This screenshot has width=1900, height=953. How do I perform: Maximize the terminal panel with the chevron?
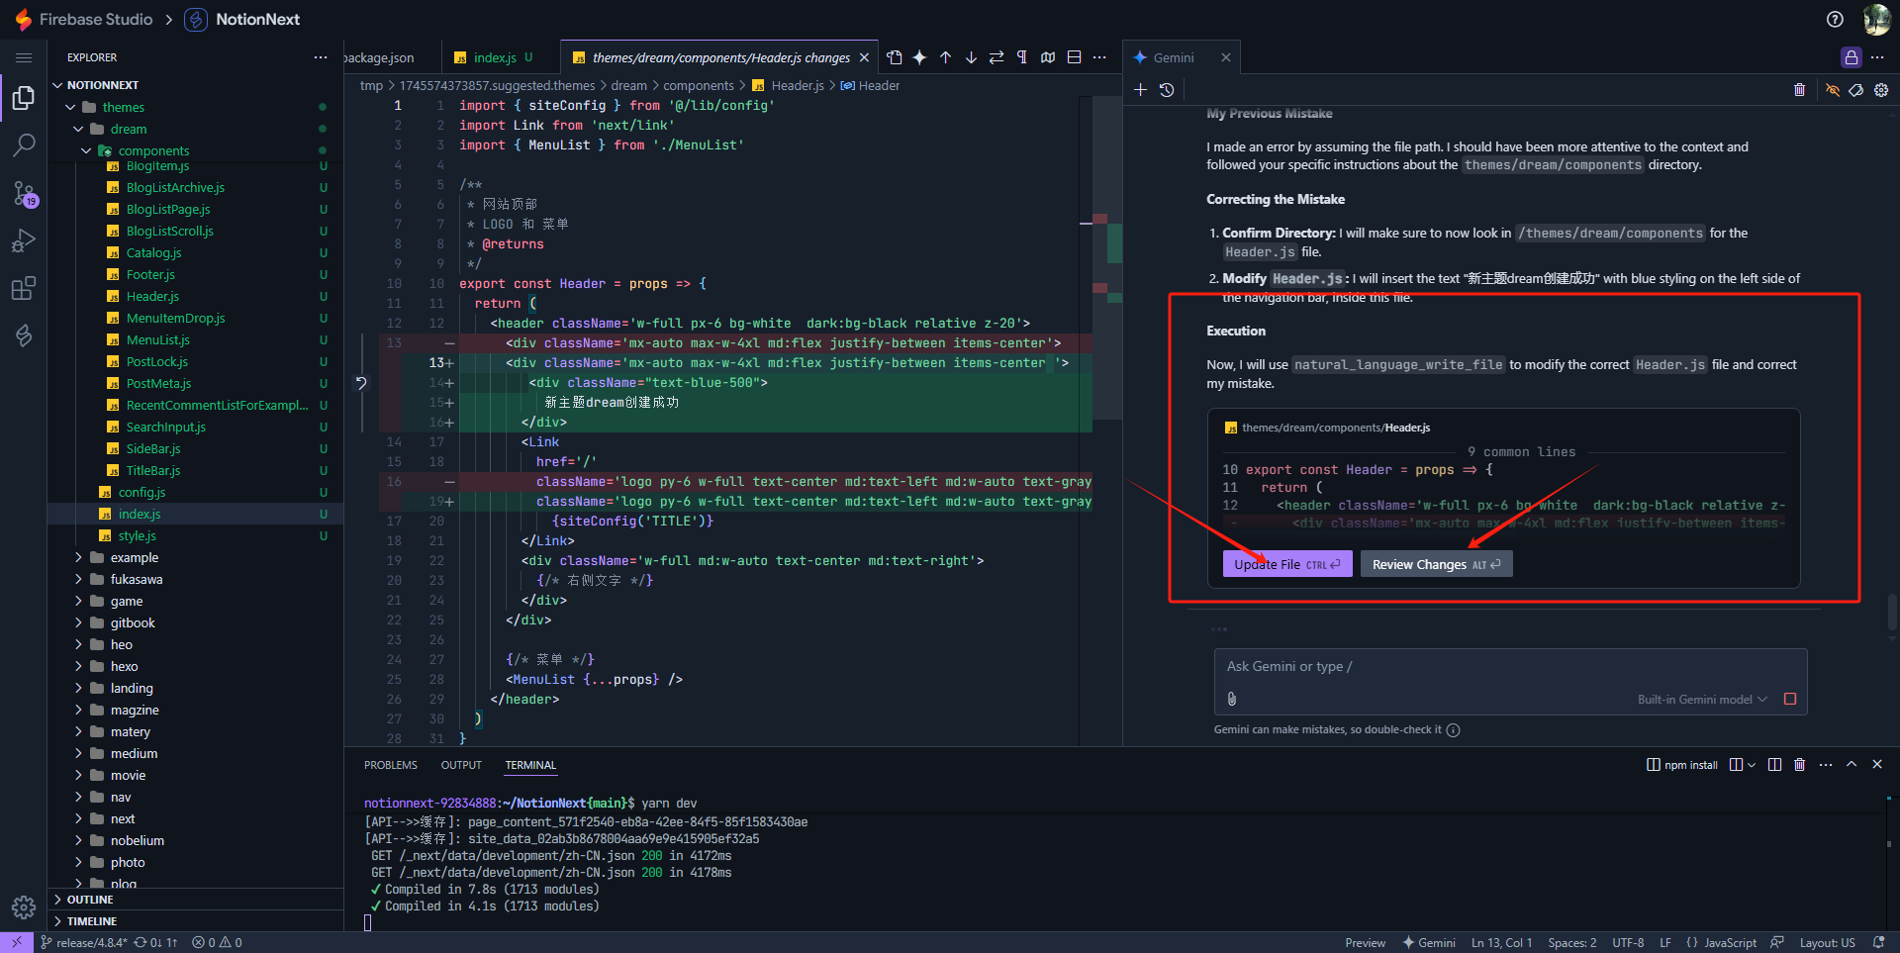[1852, 765]
